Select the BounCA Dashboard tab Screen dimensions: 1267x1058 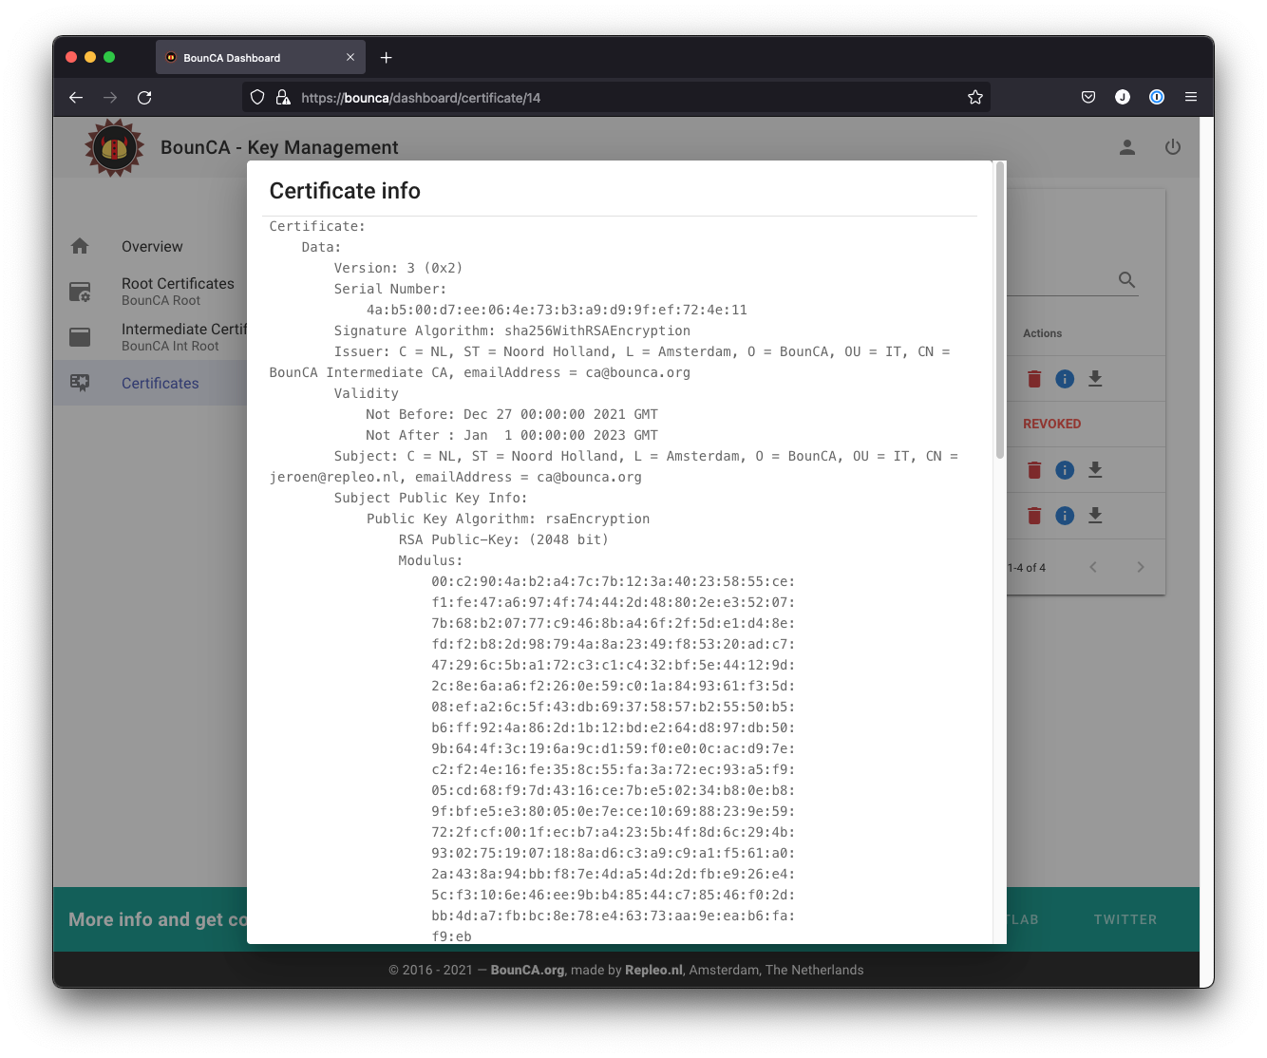click(x=260, y=57)
